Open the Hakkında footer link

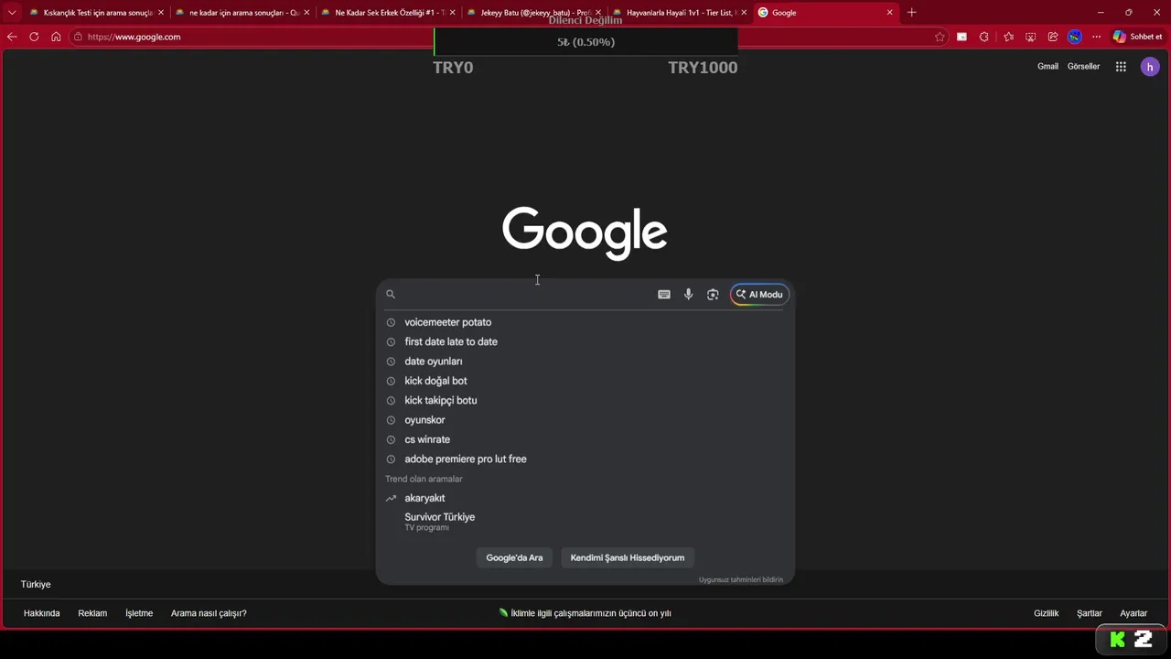(x=42, y=613)
